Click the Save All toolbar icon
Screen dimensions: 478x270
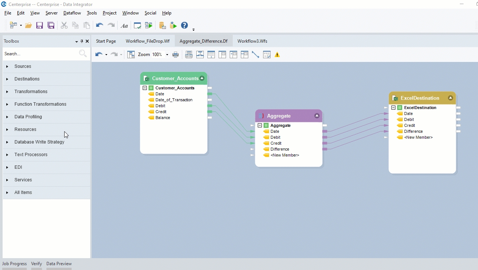pyautogui.click(x=51, y=26)
